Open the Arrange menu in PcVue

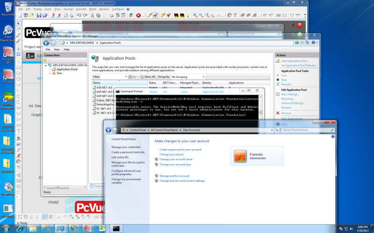68,9
